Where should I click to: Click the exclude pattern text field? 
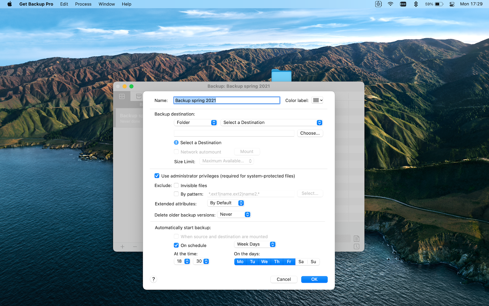(x=251, y=194)
